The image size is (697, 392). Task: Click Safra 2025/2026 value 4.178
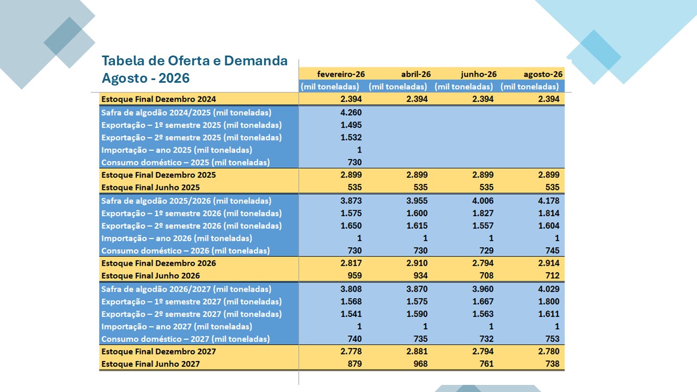click(x=549, y=201)
